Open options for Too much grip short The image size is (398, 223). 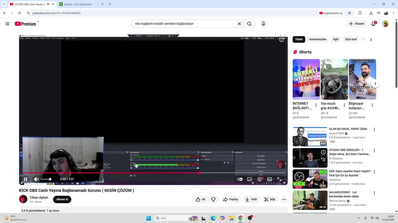[x=344, y=105]
